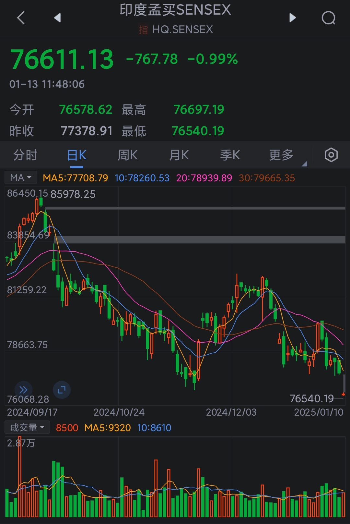The width and height of the screenshot is (350, 524).
Task: Tap the current price 76611.13
Action: pos(62,59)
